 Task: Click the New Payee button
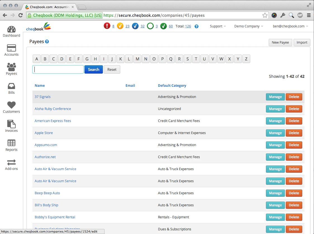click(280, 43)
